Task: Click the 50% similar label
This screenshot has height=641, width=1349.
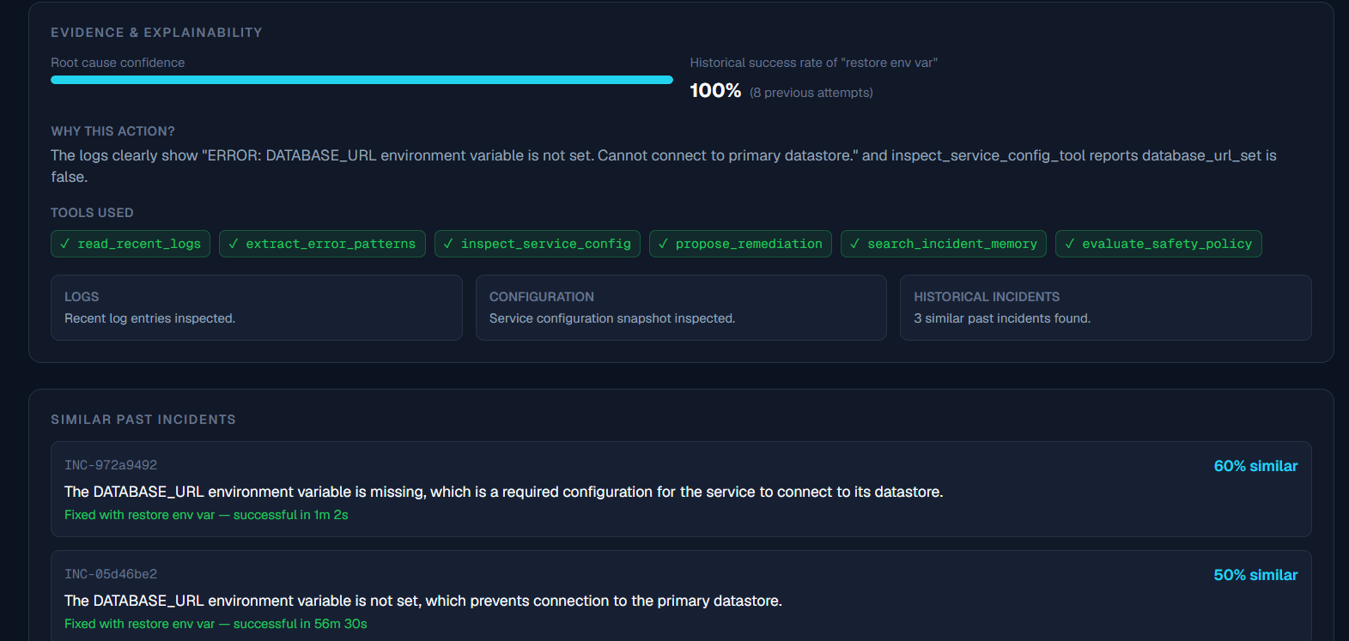Action: (1255, 575)
